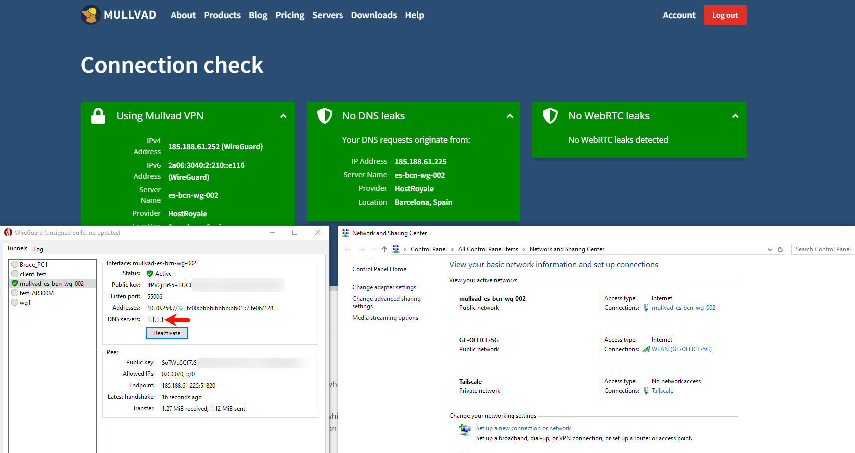Click the padlock icon on Mullvad VPN card
855x453 pixels.
(x=98, y=116)
